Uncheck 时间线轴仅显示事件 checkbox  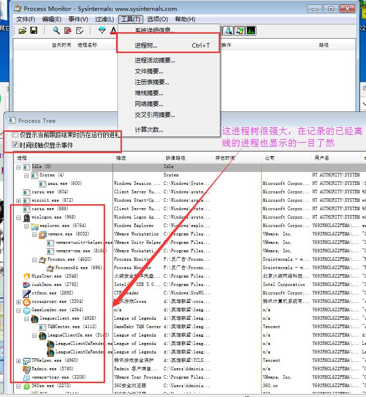tap(15, 145)
